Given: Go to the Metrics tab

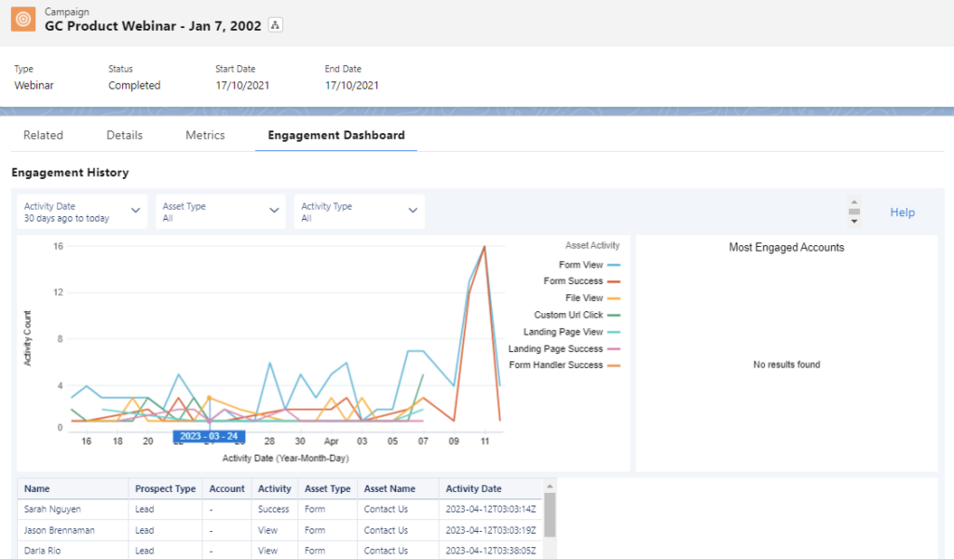Looking at the screenshot, I should tap(205, 135).
